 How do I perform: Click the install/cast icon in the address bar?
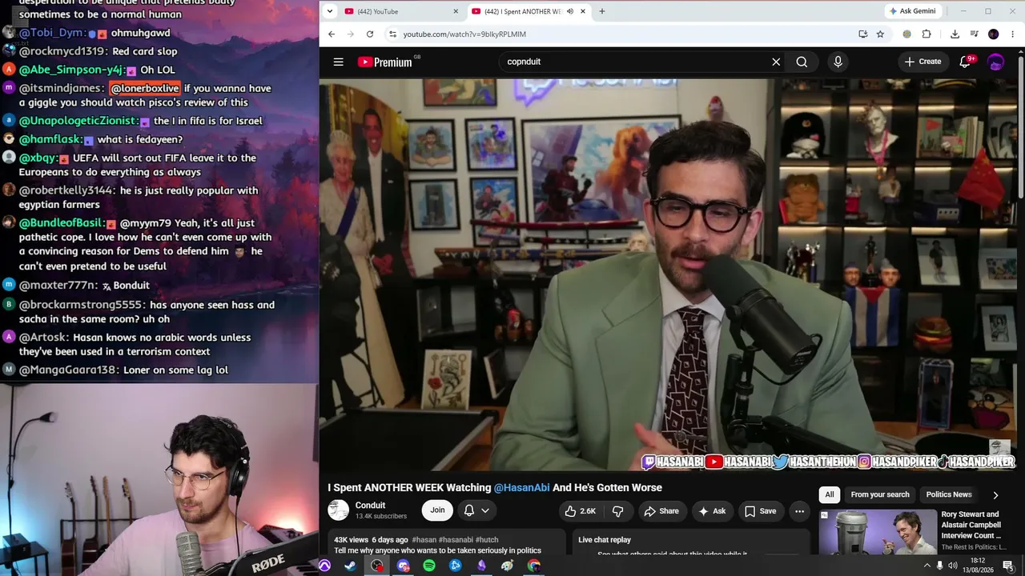[x=862, y=34]
